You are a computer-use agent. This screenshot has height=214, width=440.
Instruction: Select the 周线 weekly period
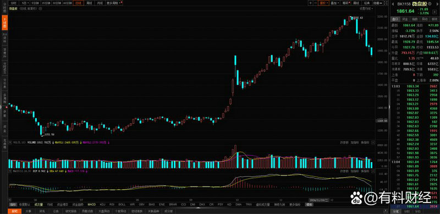pyautogui.click(x=89, y=3)
